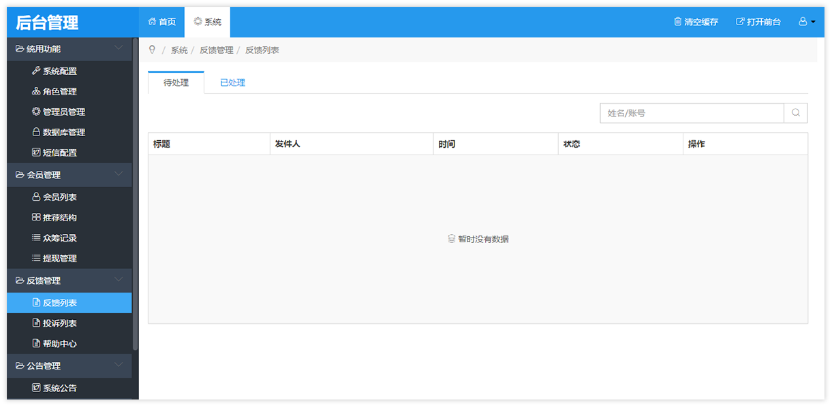
Task: Click the wrench icon beside 系统配置
Action: pos(36,71)
